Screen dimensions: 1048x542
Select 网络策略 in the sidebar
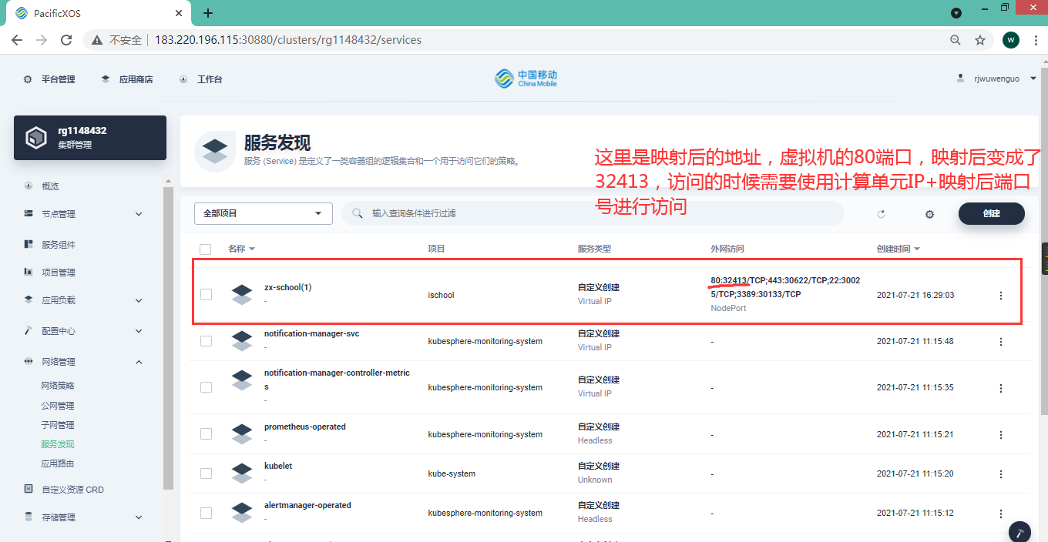58,386
